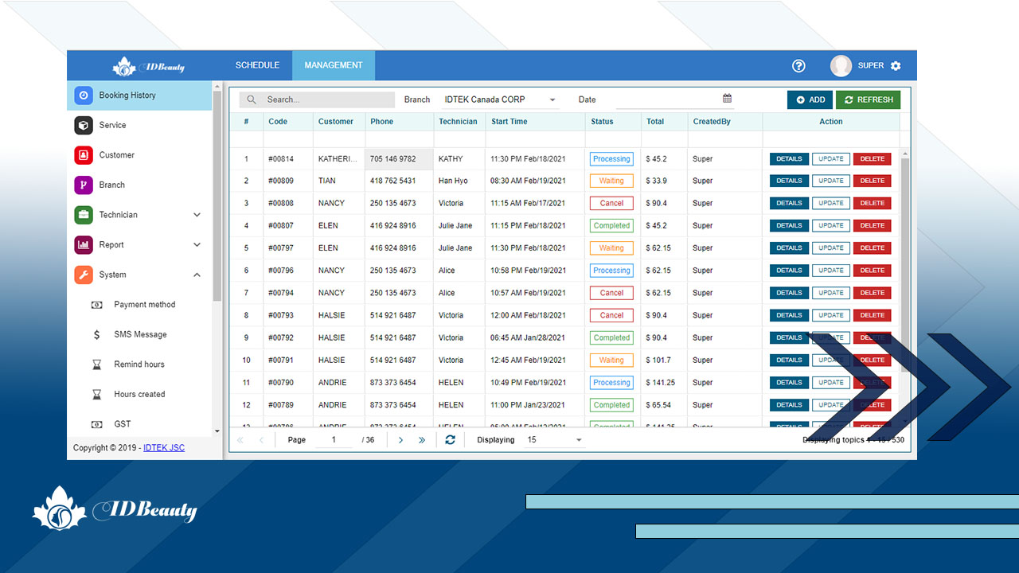The width and height of the screenshot is (1019, 573).
Task: Open the Displaying 15 rows dropdown
Action: pyautogui.click(x=579, y=440)
